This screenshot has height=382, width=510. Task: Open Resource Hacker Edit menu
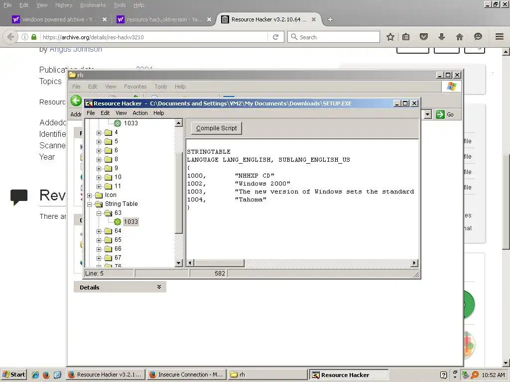coord(105,113)
